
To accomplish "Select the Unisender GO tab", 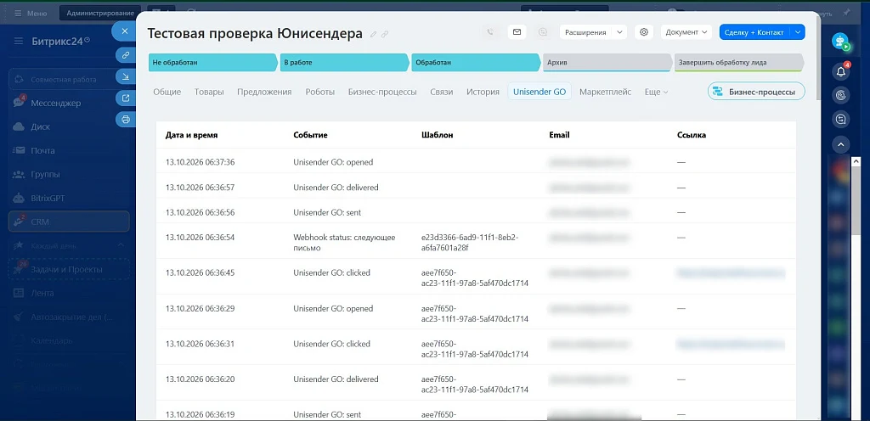I will [x=540, y=92].
